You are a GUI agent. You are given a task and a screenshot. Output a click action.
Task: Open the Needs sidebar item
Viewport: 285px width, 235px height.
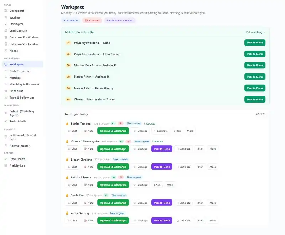coord(23,51)
